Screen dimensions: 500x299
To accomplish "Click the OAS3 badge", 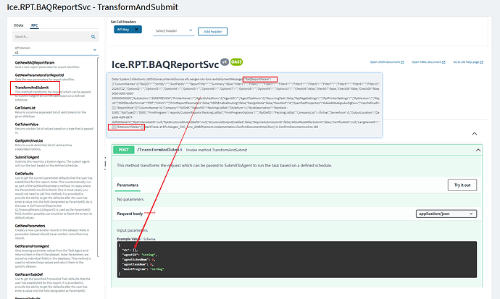I will click(236, 62).
